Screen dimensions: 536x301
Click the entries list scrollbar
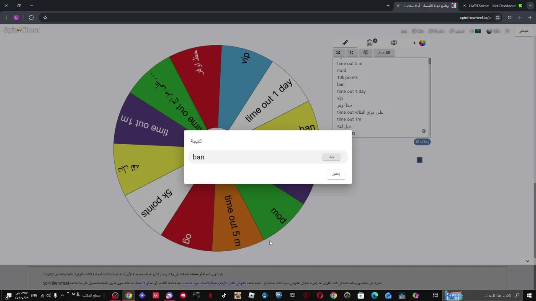(429, 61)
